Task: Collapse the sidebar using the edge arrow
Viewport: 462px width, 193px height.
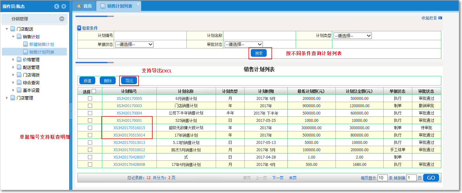Action: (71, 112)
